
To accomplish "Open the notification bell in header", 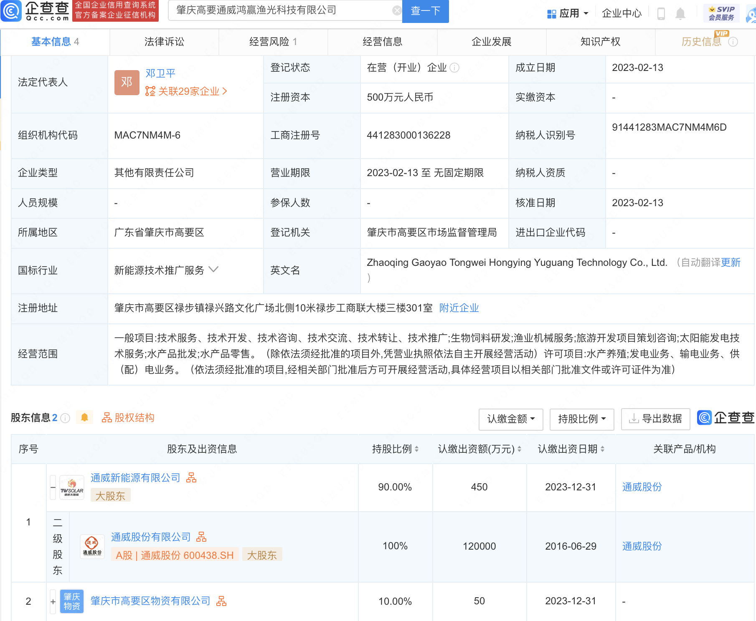I will coord(680,14).
